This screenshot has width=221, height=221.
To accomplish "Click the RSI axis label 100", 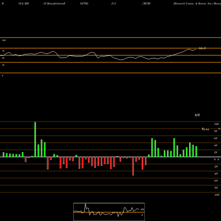I will tap(4, 40).
